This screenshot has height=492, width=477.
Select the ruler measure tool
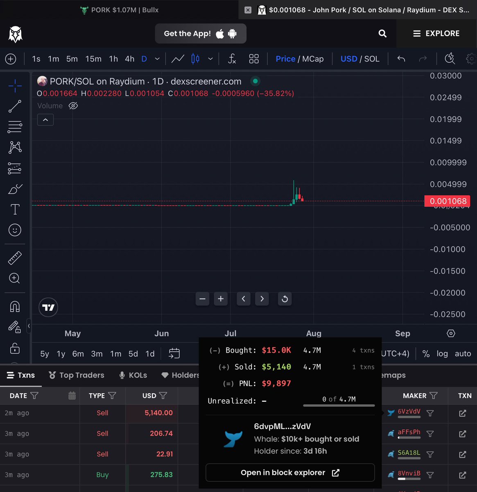point(15,258)
